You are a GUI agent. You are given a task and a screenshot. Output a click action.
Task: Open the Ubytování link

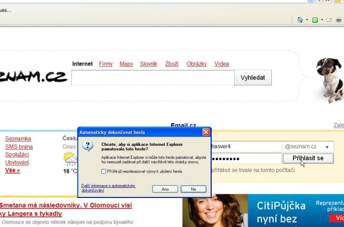(17, 163)
